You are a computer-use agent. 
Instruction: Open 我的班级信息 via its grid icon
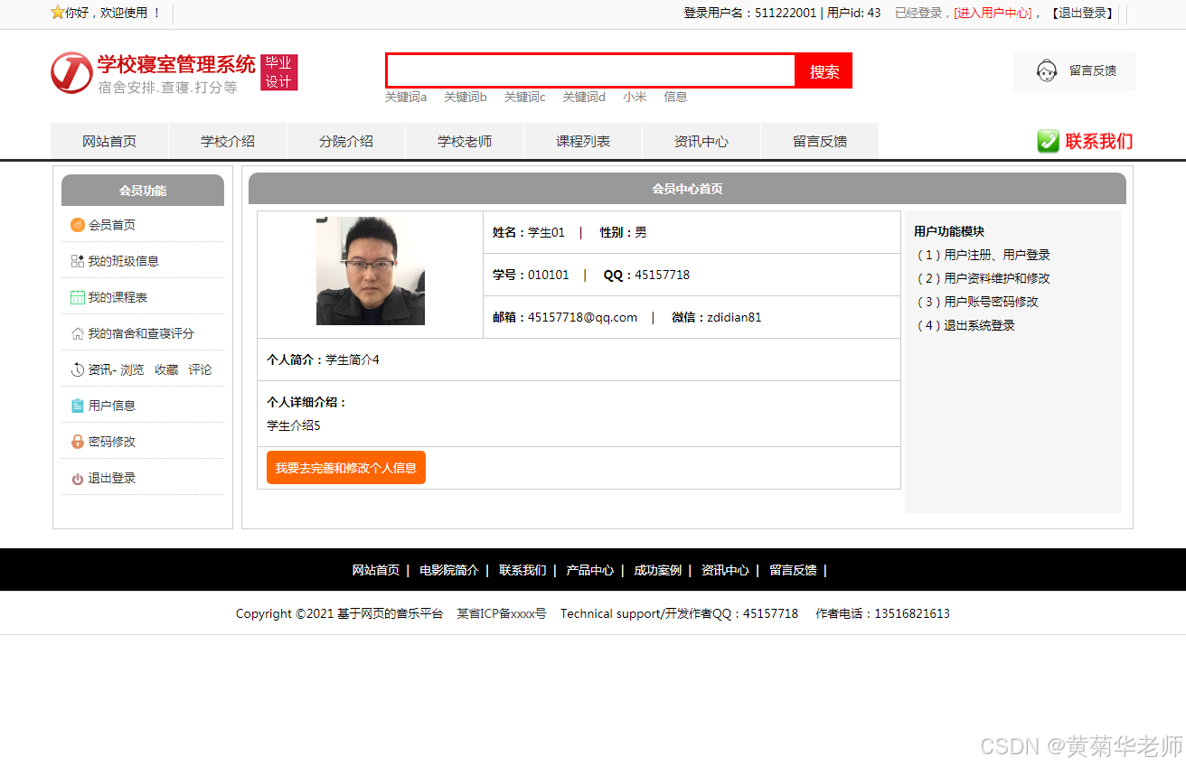click(78, 260)
